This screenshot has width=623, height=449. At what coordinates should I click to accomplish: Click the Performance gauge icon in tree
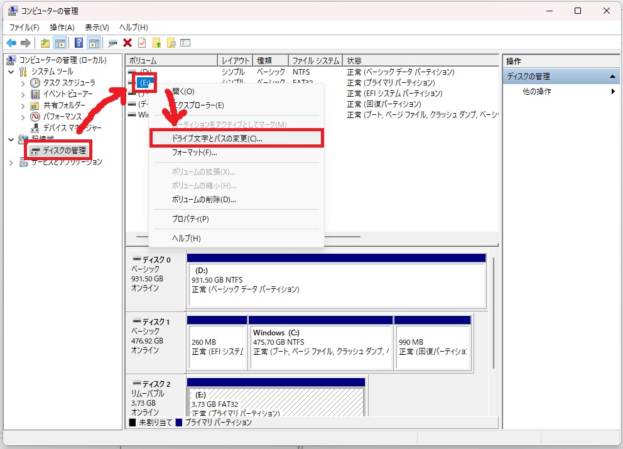(x=35, y=117)
